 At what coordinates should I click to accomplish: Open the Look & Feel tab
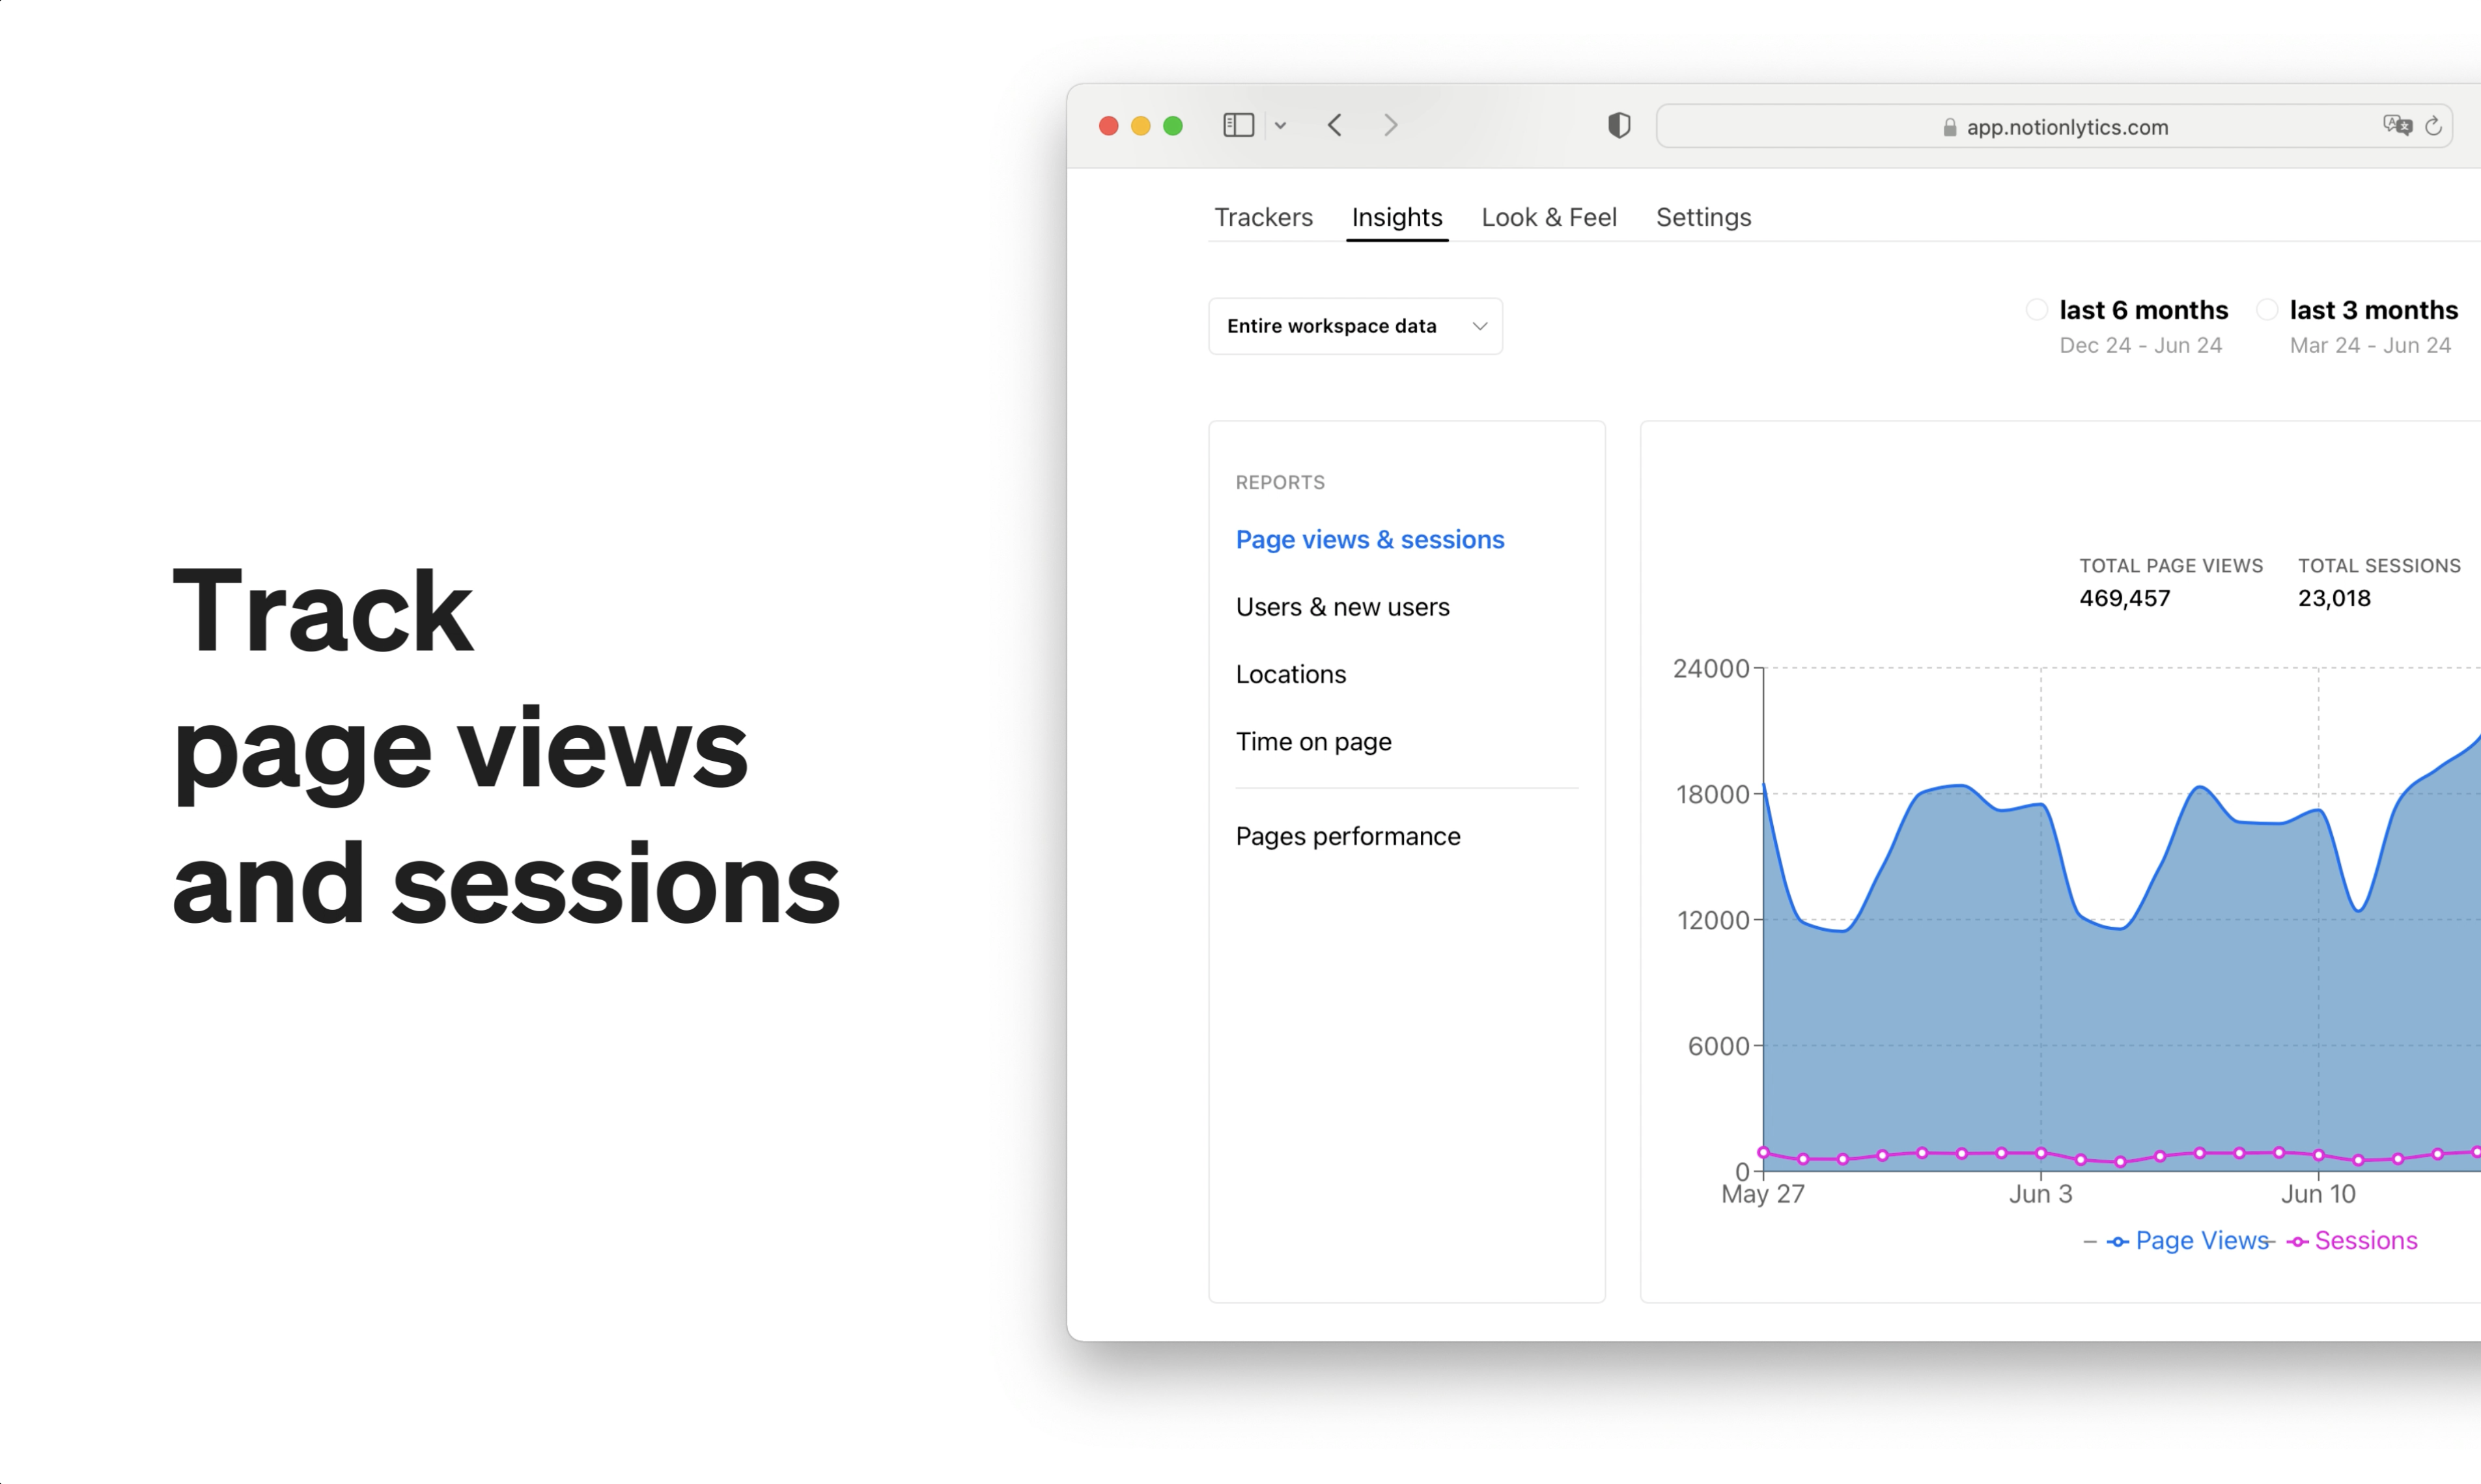click(1548, 217)
